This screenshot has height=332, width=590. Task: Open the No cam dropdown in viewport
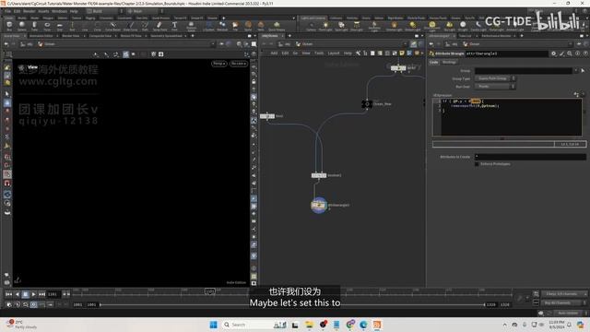tap(239, 64)
